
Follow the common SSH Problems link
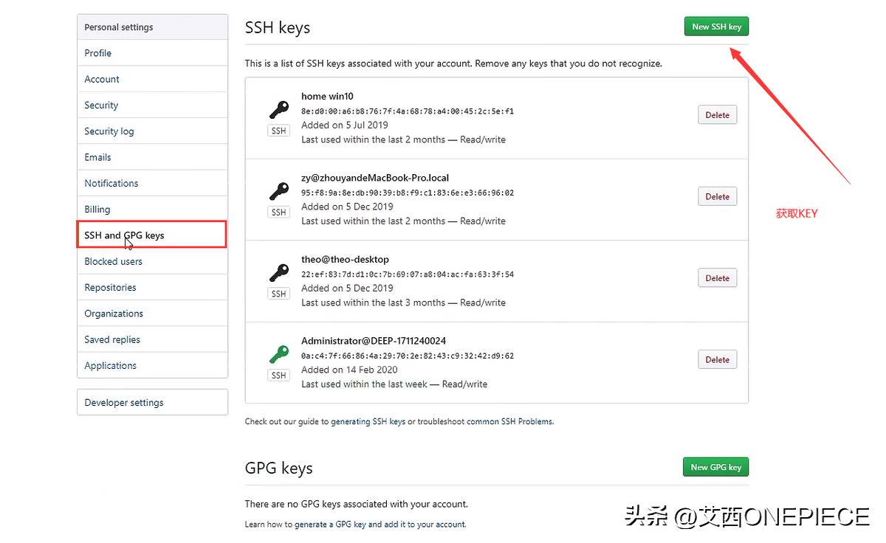[x=509, y=422]
